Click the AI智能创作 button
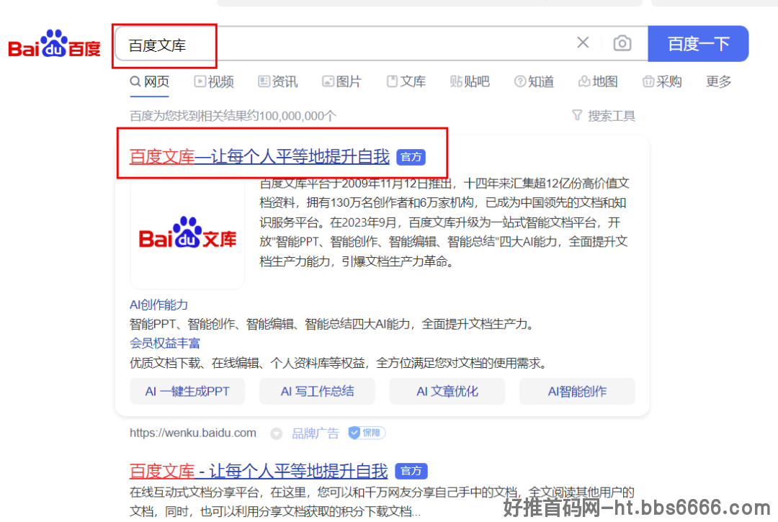Viewport: 778px width, 522px height. [x=577, y=391]
